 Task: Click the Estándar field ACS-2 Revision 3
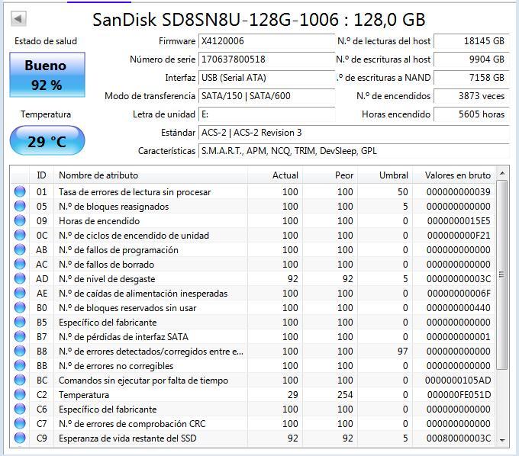pos(354,133)
